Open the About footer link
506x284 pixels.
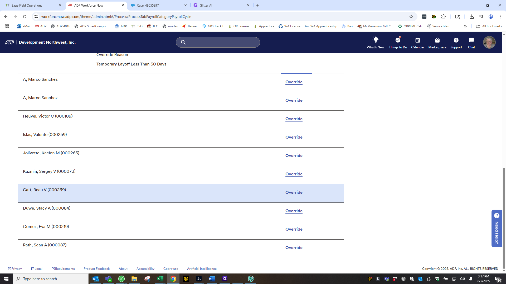[x=123, y=269]
